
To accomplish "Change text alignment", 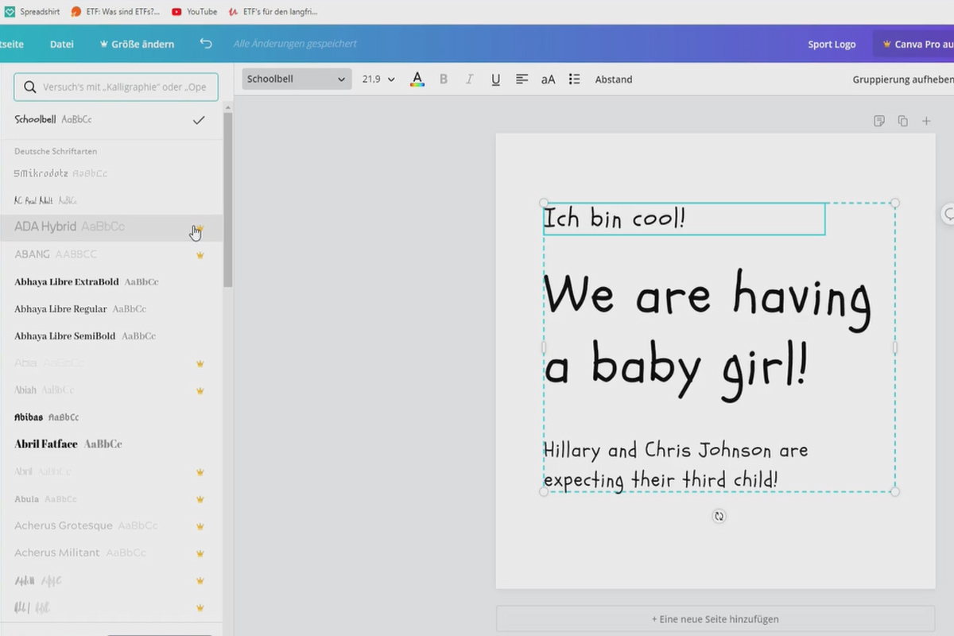I will 522,79.
